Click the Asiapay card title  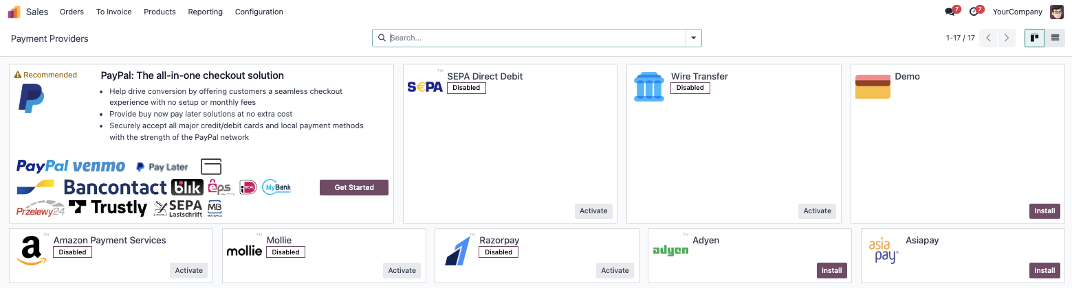click(922, 241)
